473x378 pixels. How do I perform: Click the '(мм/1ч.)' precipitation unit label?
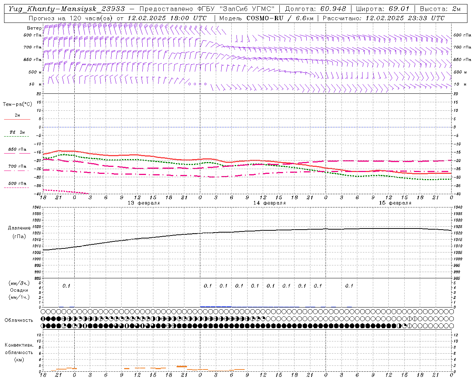coord(19,297)
